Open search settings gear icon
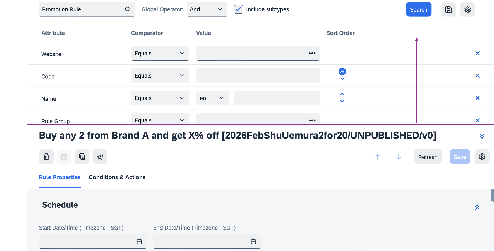 click(467, 9)
